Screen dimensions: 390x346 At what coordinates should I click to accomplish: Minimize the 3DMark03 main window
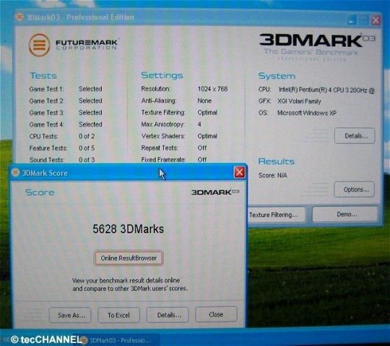pyautogui.click(x=351, y=20)
